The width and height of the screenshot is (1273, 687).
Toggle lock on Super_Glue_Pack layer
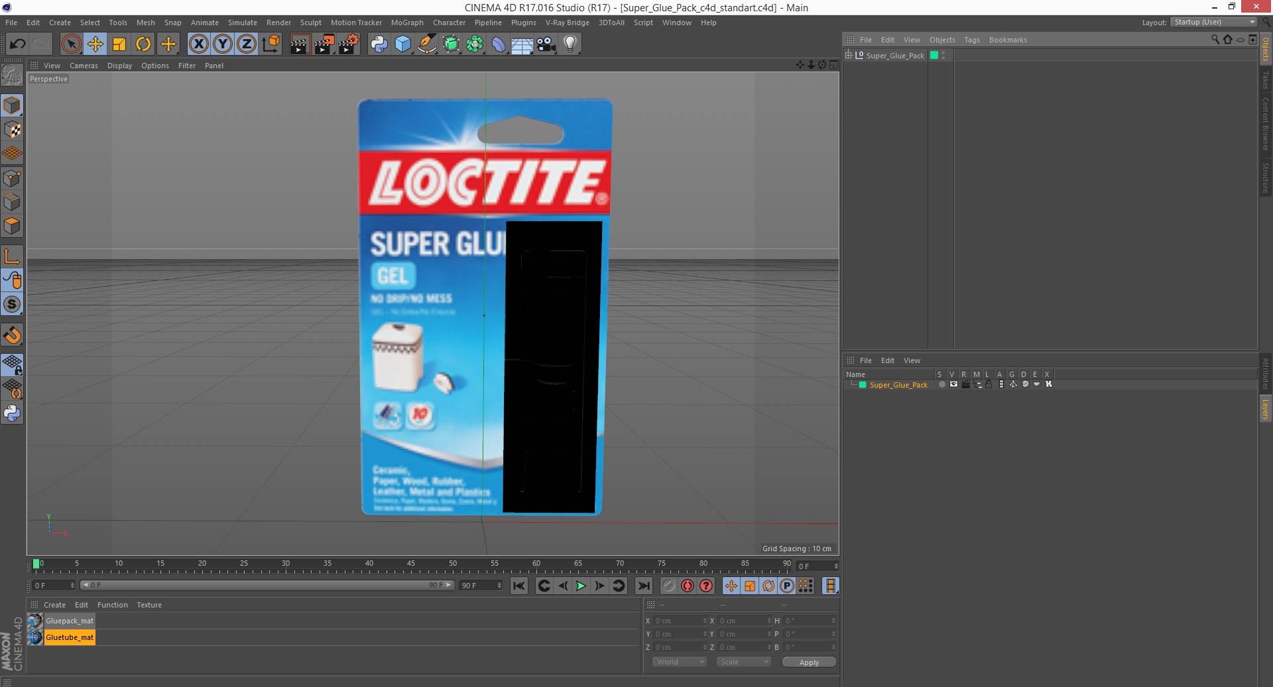pyautogui.click(x=989, y=384)
